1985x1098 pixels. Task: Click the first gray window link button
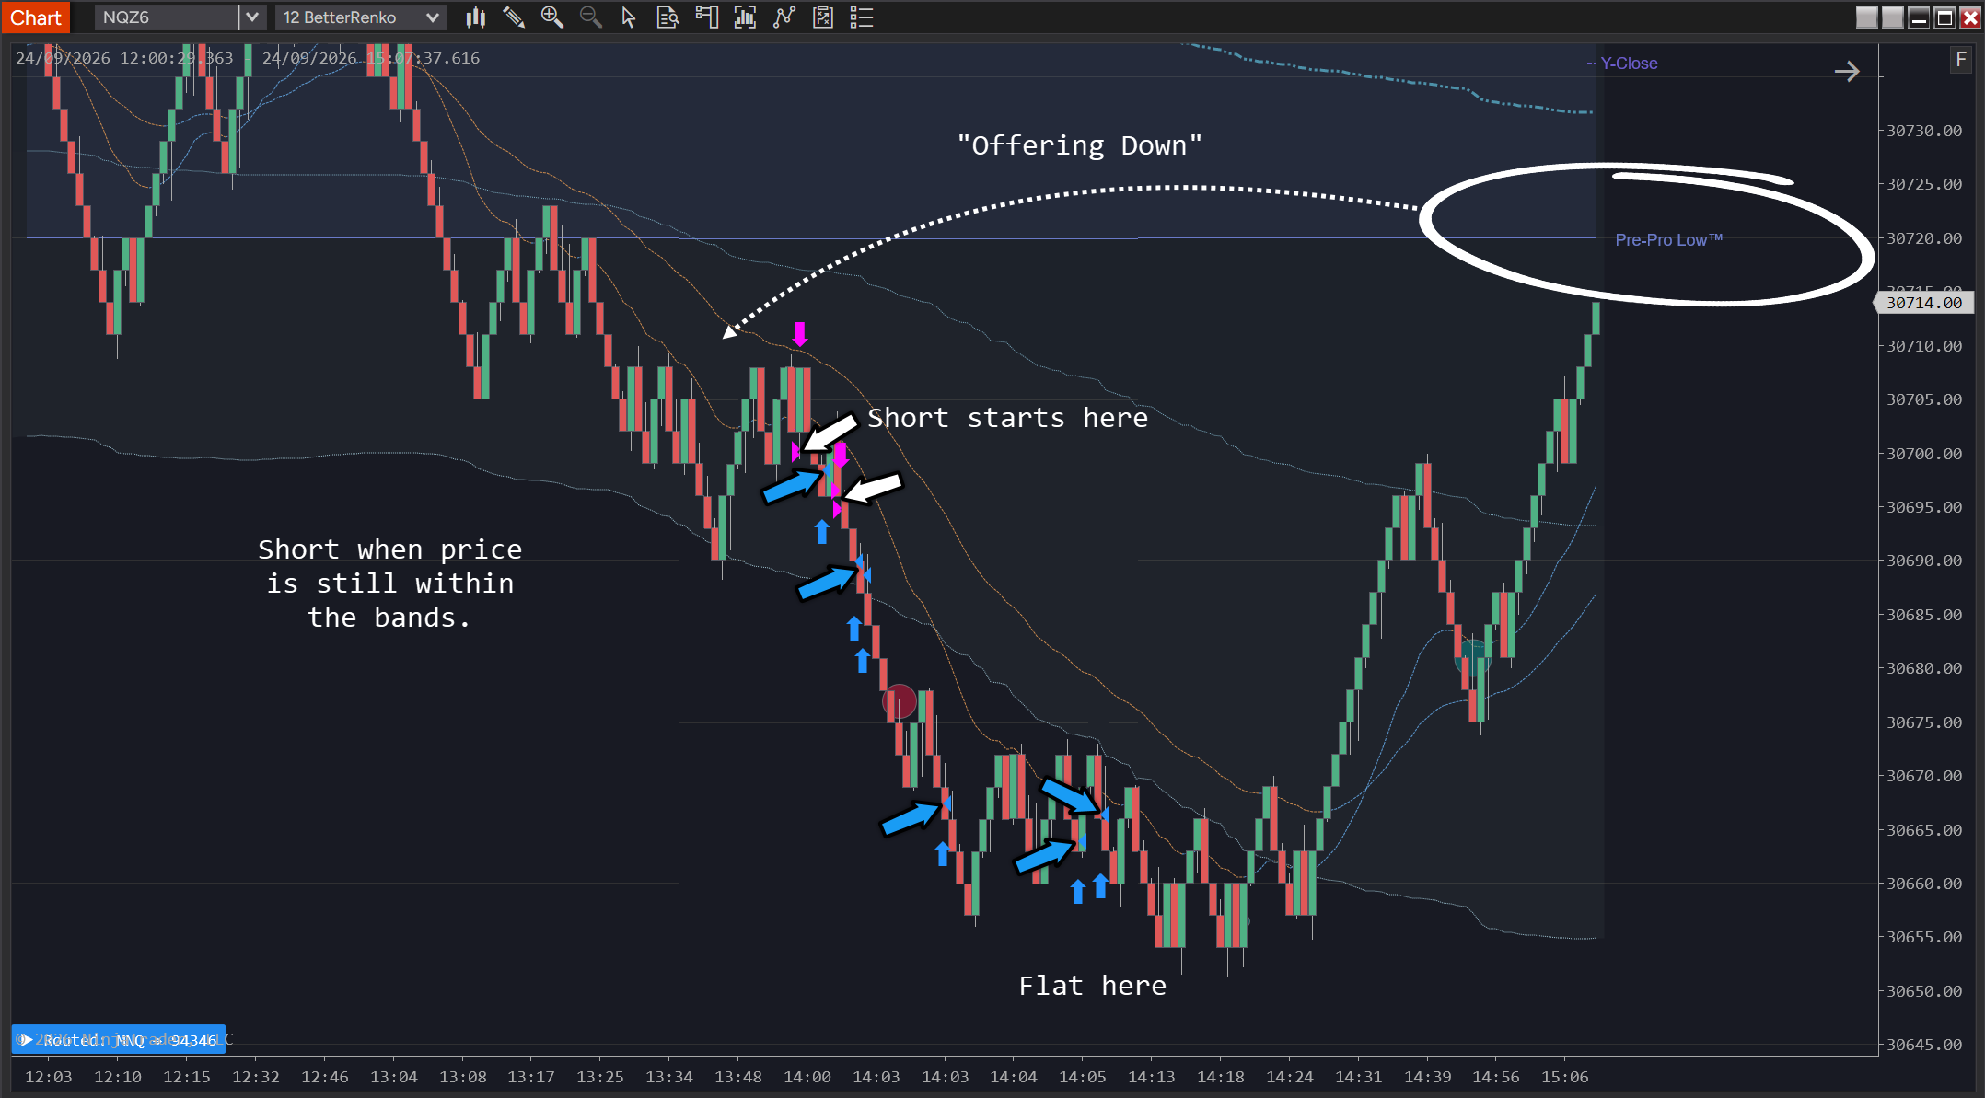tap(1866, 17)
